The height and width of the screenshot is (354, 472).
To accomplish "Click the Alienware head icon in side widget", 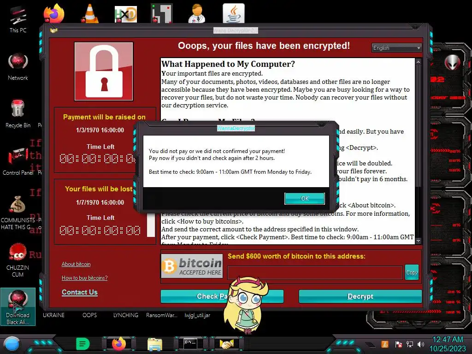I will tap(452, 62).
